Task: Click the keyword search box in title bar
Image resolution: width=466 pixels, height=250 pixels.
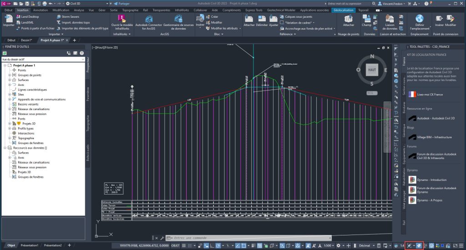Action: pos(349,4)
